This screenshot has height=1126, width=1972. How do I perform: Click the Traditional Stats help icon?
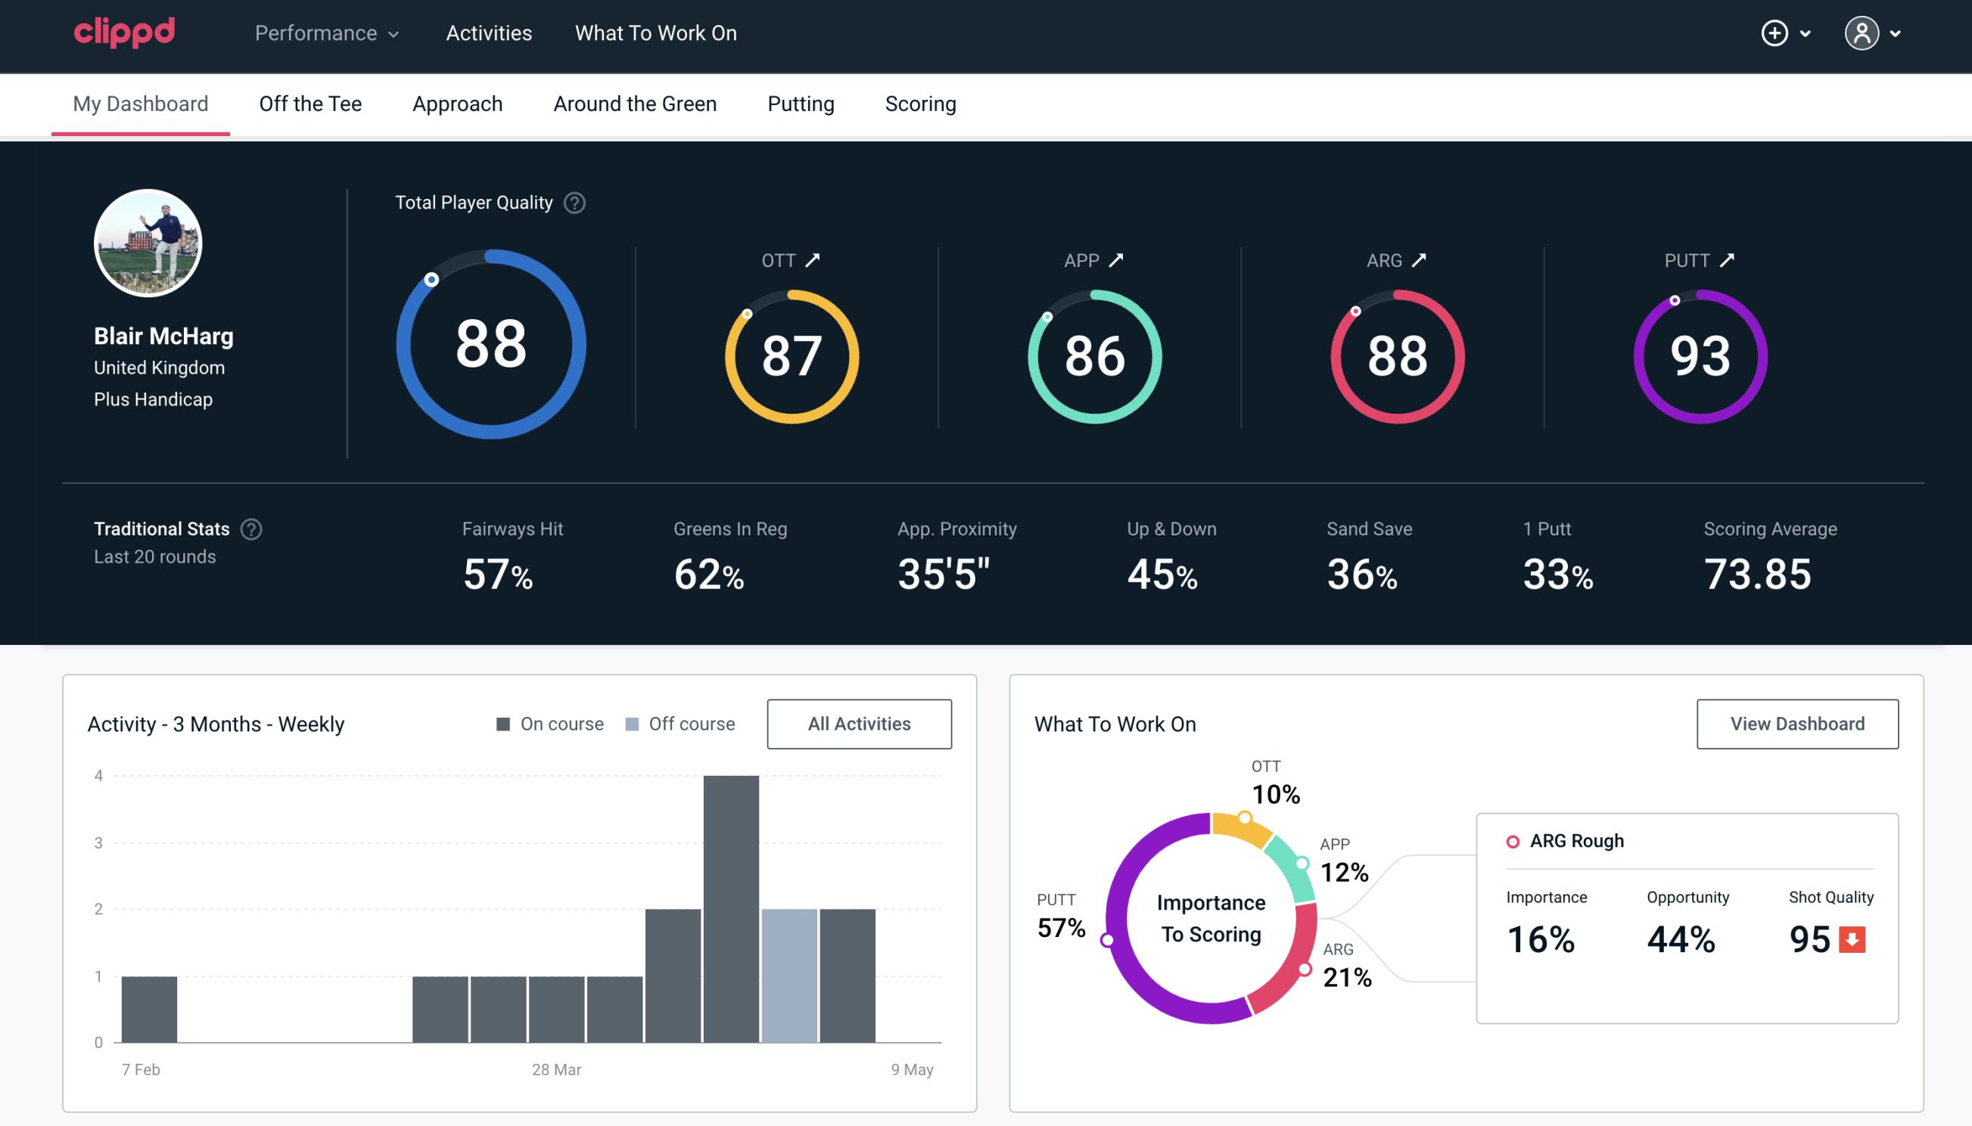250,528
